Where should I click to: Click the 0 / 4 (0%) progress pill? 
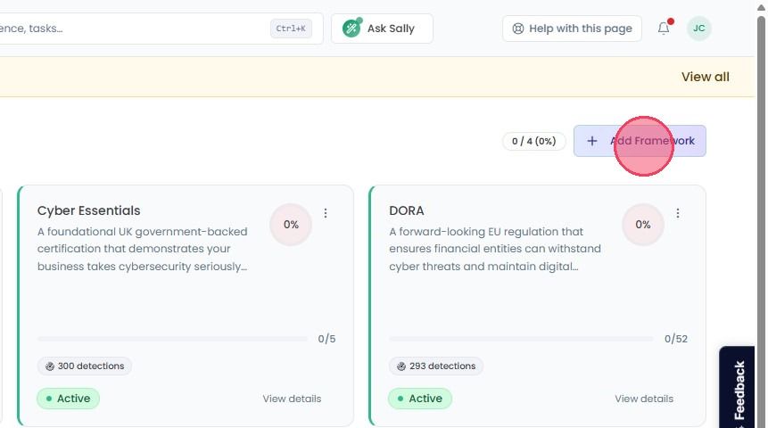click(x=534, y=141)
